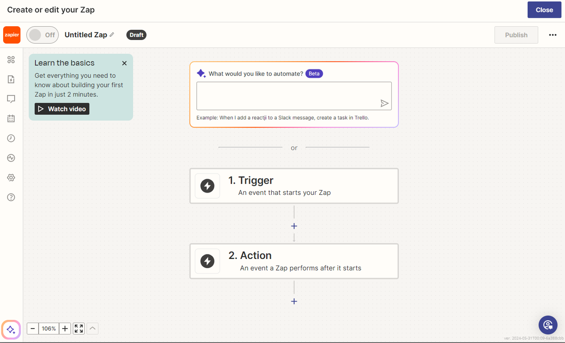Click the Zapier logo icon
Image resolution: width=565 pixels, height=343 pixels.
(12, 35)
